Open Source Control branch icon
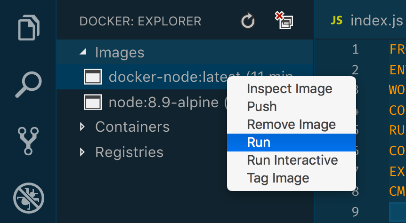Screen dimensions: 406x223 coord(28,141)
